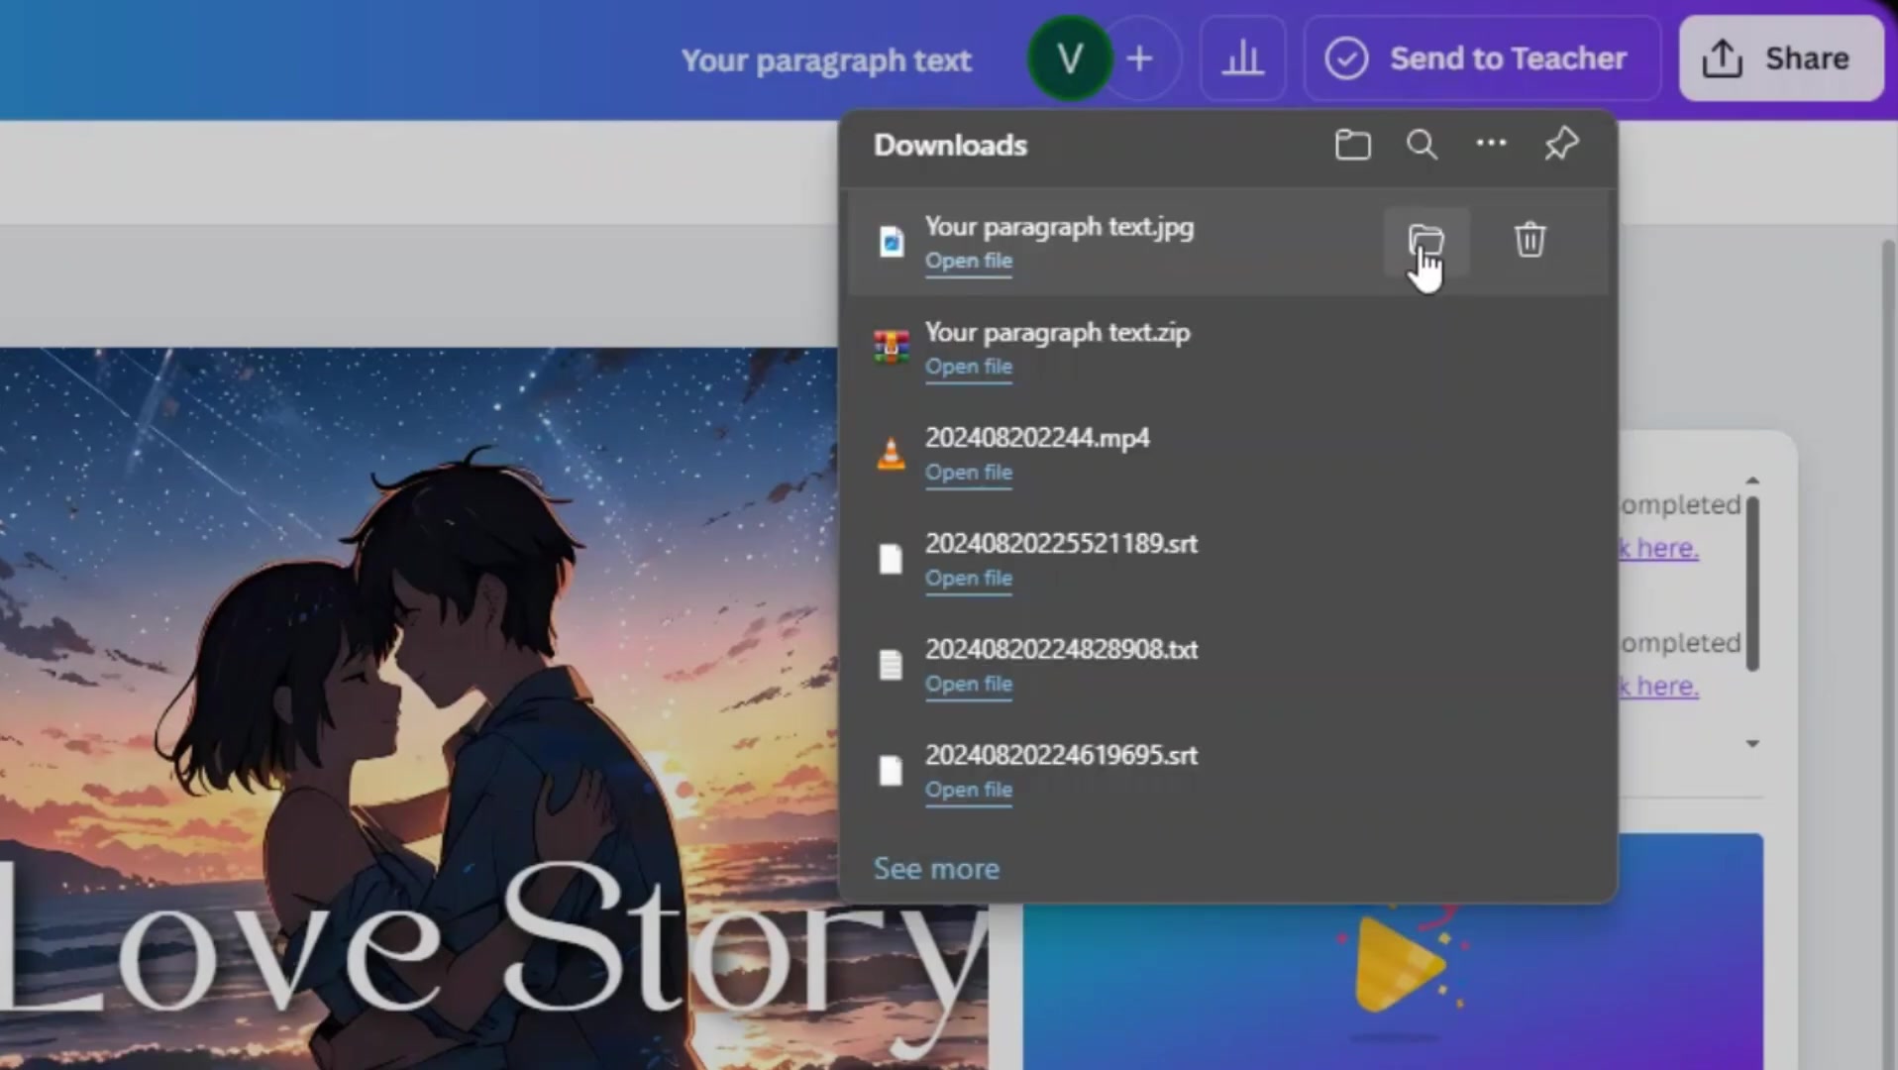The height and width of the screenshot is (1070, 1898).
Task: Click the Share button
Action: [x=1780, y=58]
